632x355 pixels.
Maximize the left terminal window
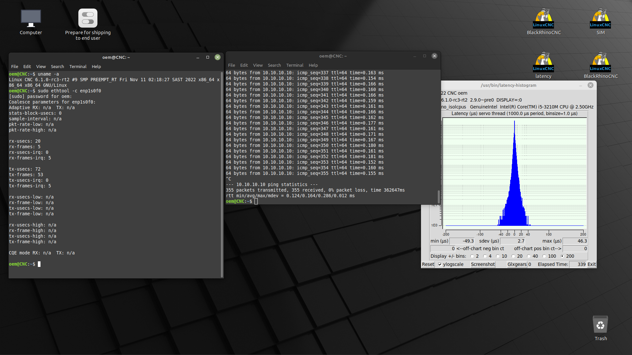pos(208,57)
